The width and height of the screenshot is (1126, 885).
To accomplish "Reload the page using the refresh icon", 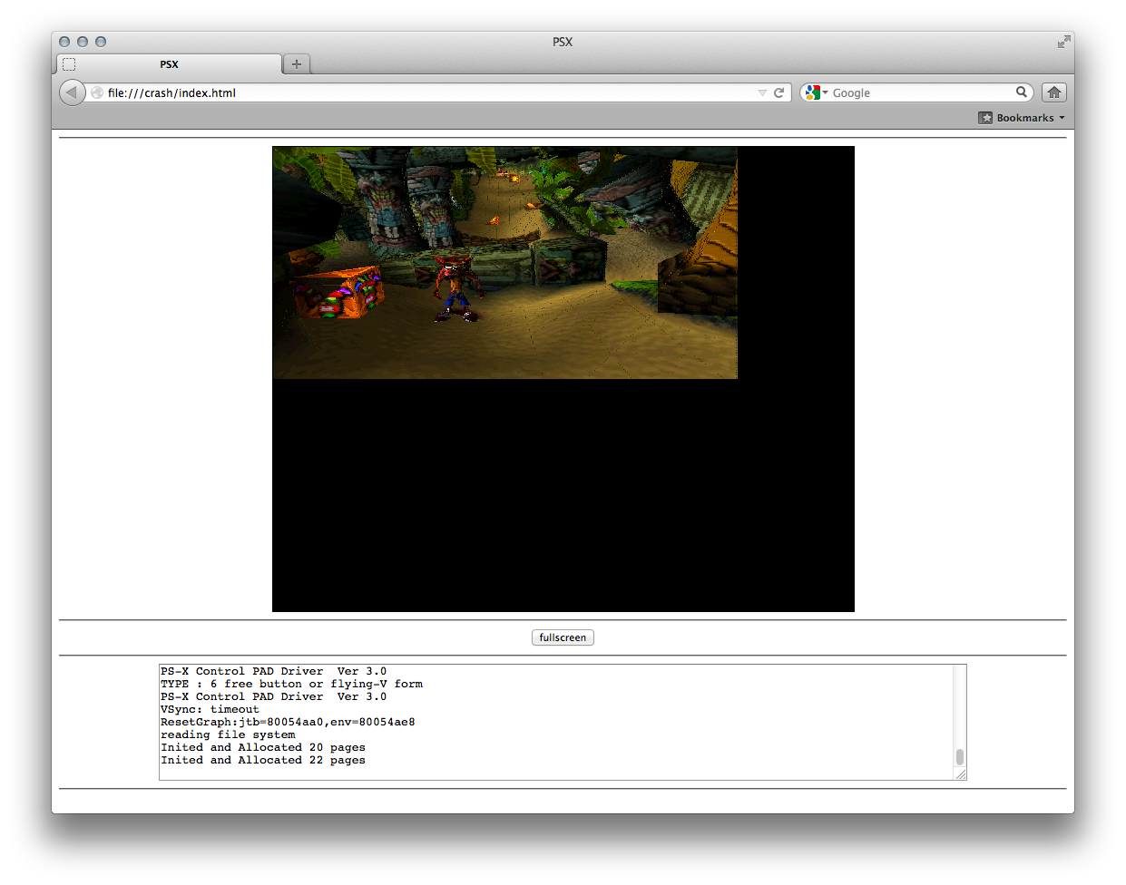I will coord(778,92).
